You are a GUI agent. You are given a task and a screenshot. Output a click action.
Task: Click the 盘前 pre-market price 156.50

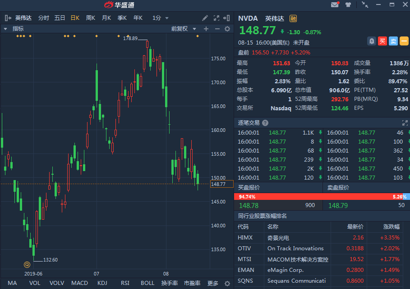260,53
